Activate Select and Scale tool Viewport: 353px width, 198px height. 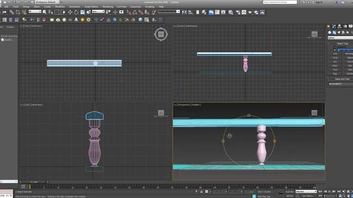(x=83, y=12)
